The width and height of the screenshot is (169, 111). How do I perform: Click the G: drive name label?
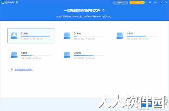pyautogui.click(x=77, y=53)
